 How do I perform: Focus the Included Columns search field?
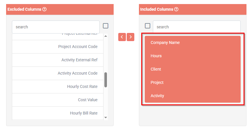[x=197, y=27]
